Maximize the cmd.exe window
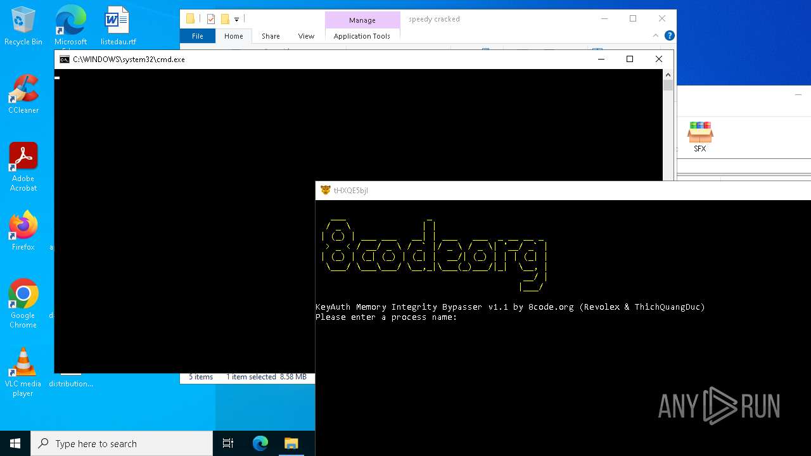811x456 pixels. point(630,59)
